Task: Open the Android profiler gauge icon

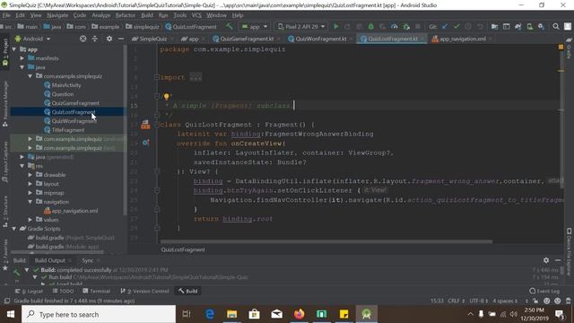Action: pos(395,26)
